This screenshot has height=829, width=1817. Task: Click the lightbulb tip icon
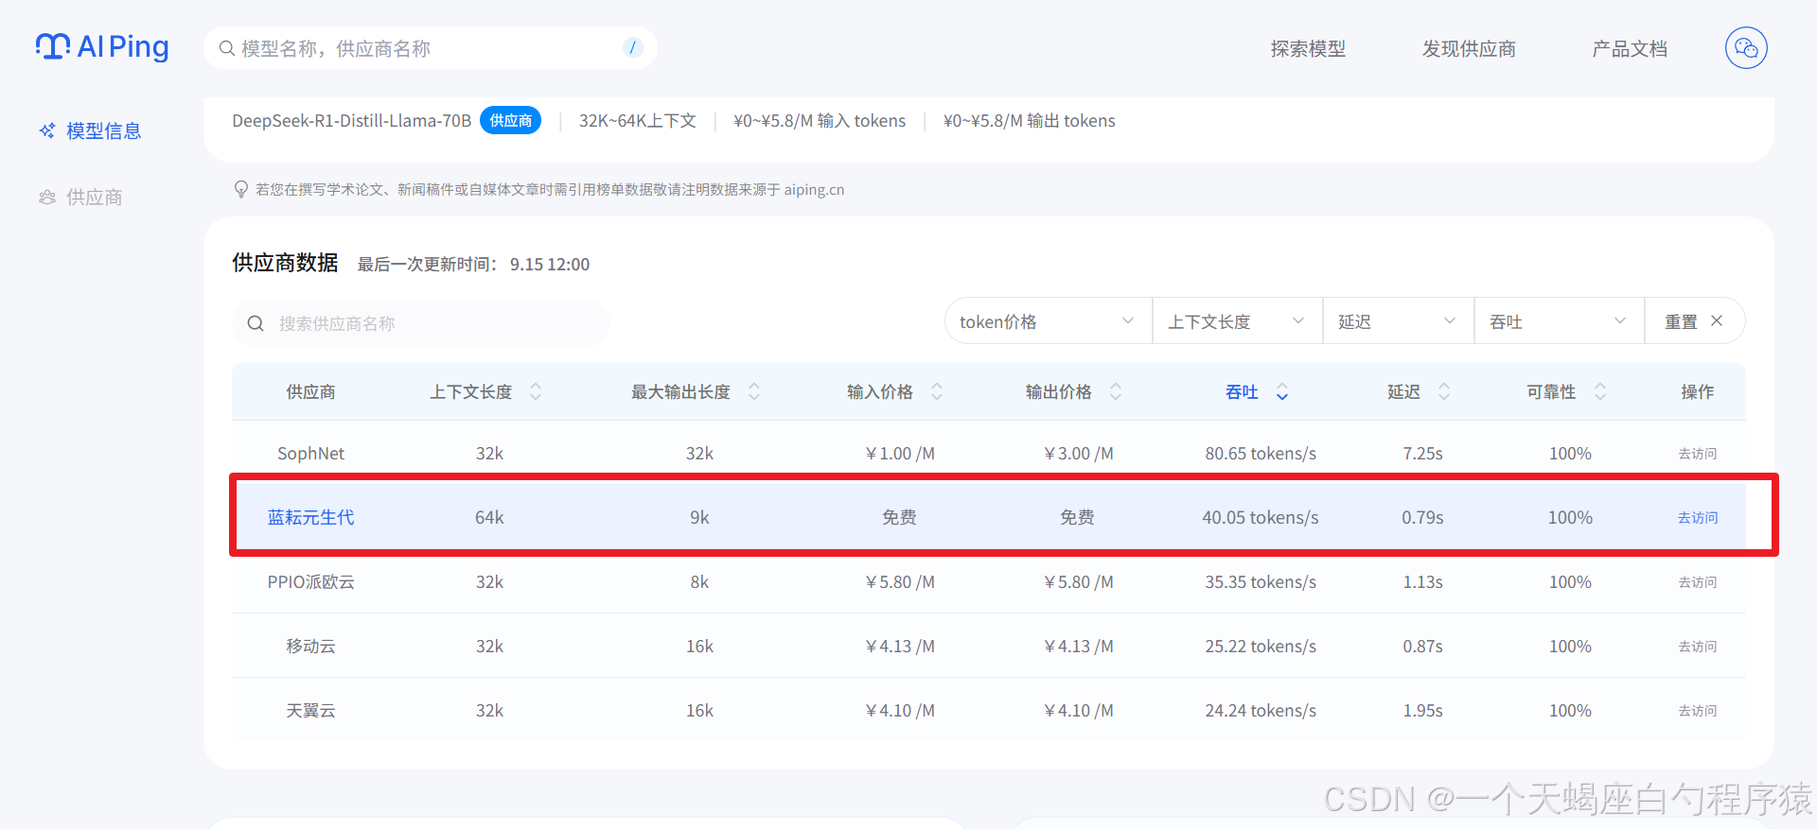pyautogui.click(x=241, y=189)
